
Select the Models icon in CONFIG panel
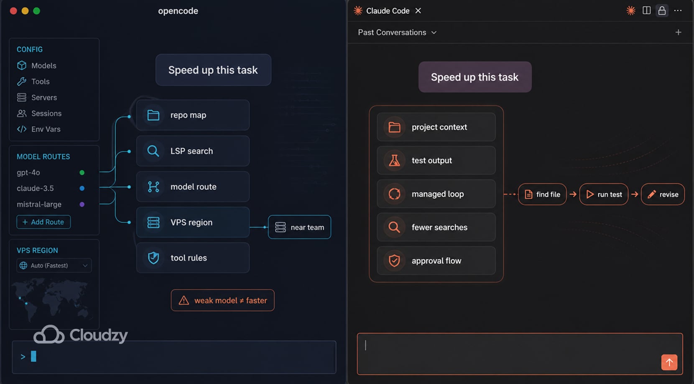pyautogui.click(x=22, y=66)
